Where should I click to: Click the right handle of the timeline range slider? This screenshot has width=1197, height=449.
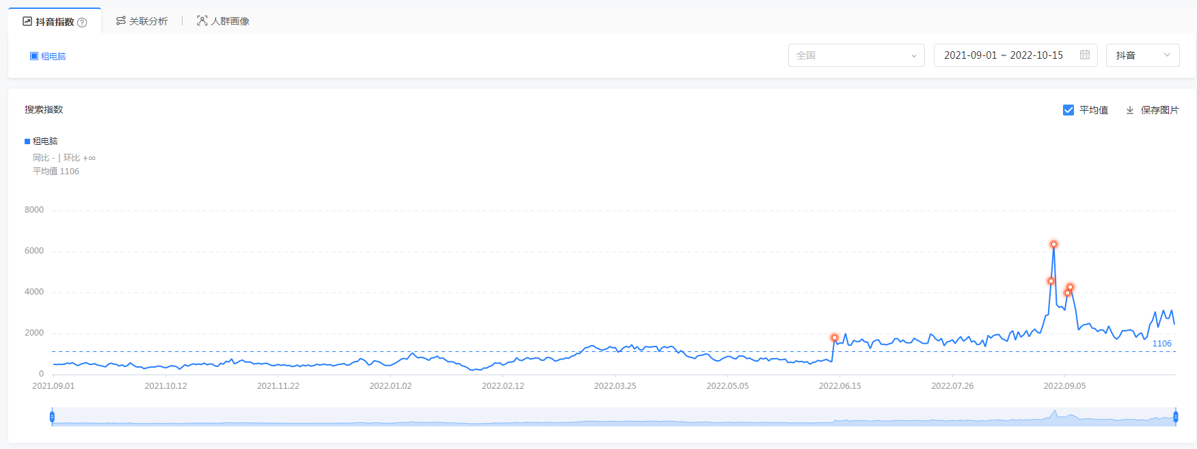1176,417
